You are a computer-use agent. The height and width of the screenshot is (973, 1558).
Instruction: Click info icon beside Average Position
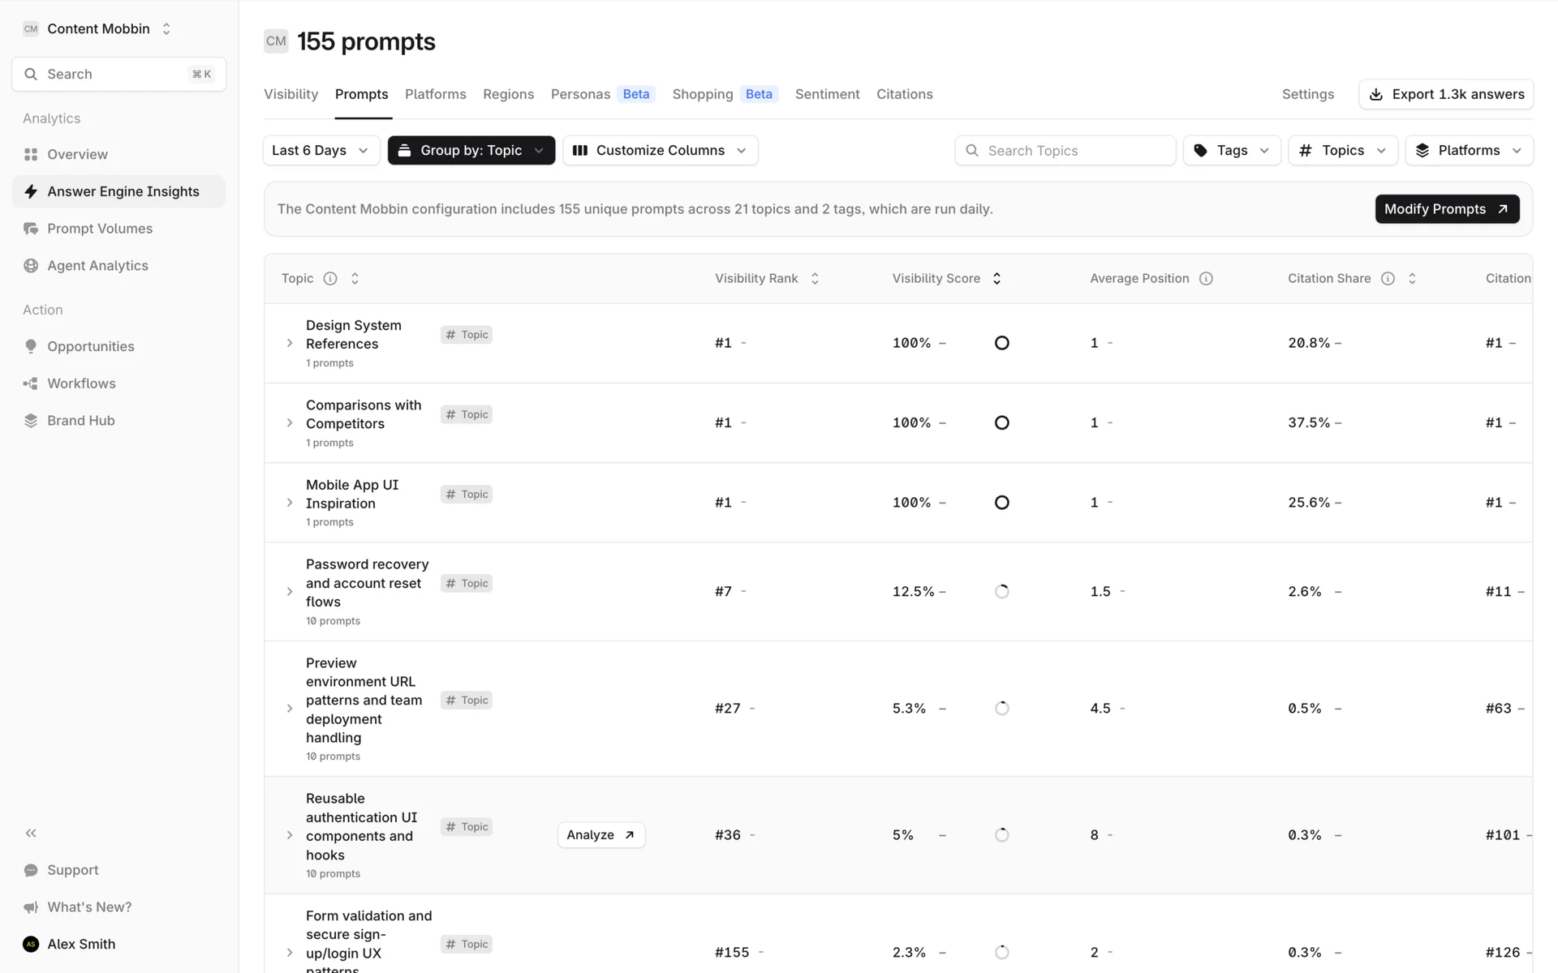(1206, 279)
